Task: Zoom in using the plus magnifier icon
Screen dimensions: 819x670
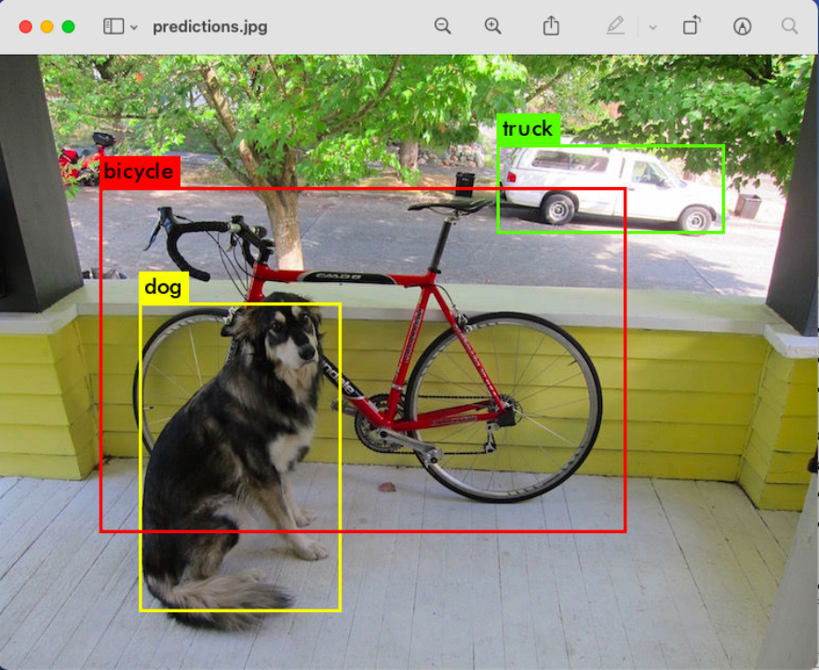Action: click(492, 26)
